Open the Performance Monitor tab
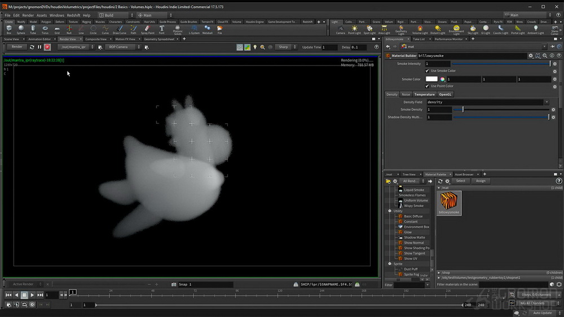Screen dimensions: 564x317 coord(448,39)
